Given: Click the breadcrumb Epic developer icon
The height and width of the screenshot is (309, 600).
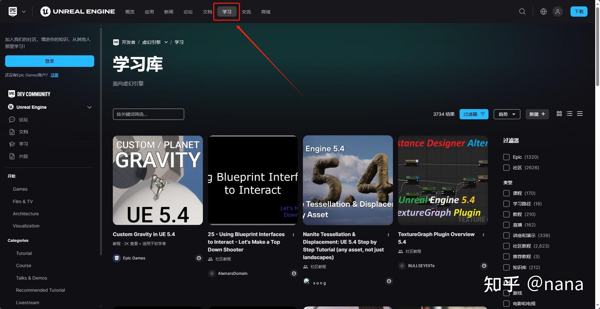Looking at the screenshot, I should (116, 42).
